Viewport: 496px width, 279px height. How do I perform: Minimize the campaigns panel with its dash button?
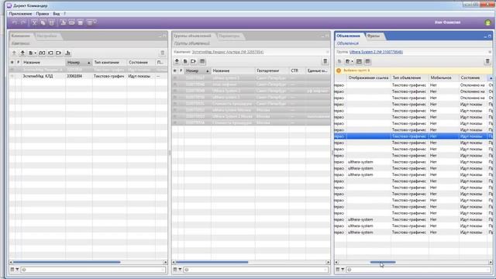tap(160, 36)
